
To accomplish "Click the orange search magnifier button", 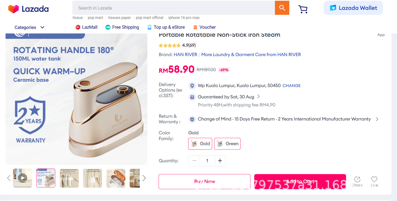I will (x=282, y=8).
